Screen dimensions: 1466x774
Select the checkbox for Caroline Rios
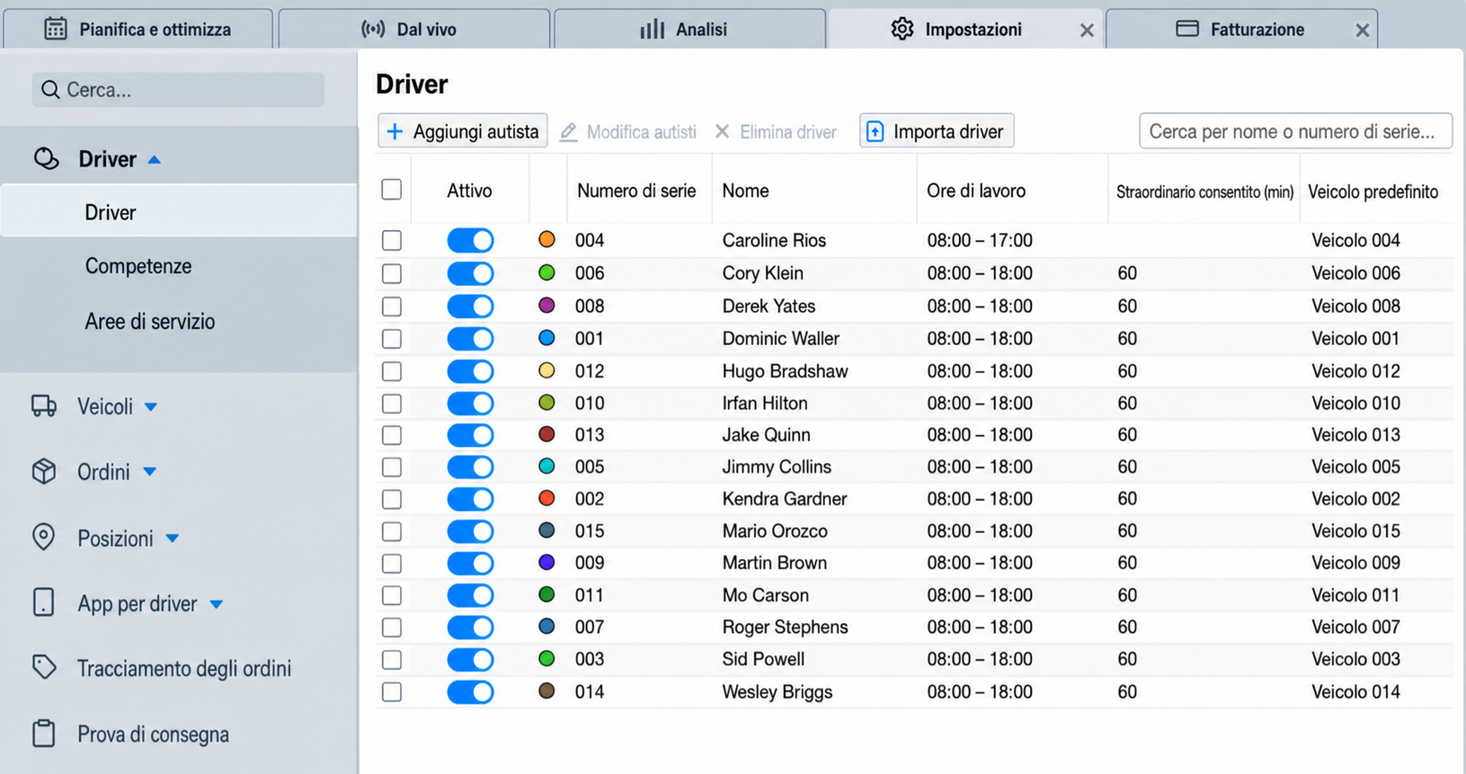[x=392, y=240]
